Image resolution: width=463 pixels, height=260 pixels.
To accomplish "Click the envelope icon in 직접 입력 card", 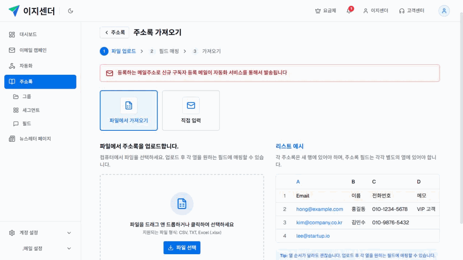I will pos(191,105).
